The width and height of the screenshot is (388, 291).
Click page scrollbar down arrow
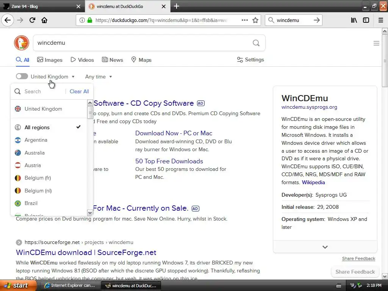point(385,276)
